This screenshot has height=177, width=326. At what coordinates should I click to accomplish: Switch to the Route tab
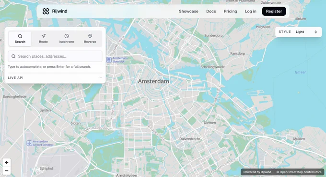(43, 39)
